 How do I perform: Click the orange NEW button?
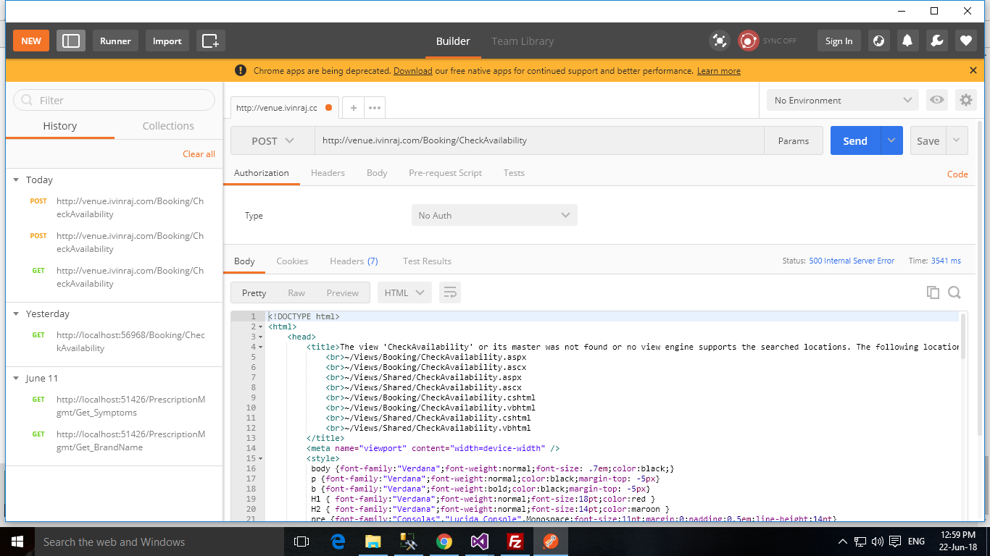(x=31, y=41)
